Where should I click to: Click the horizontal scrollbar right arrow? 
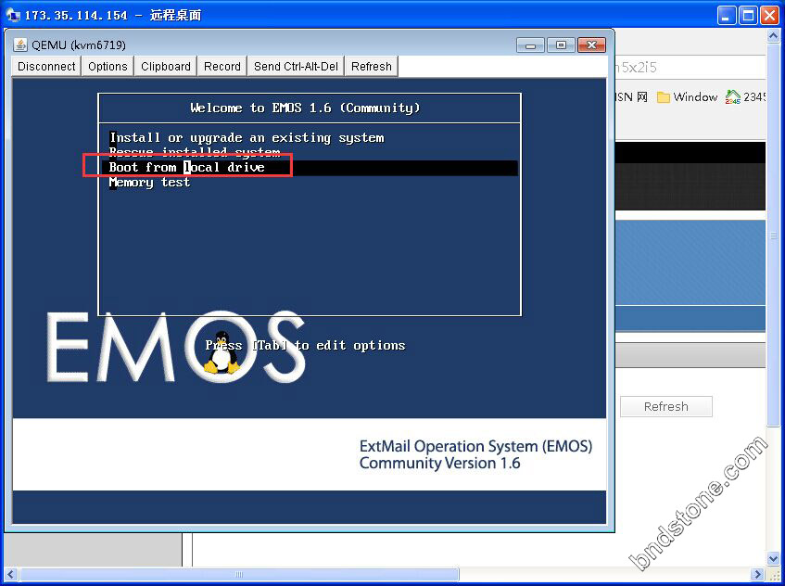pos(758,574)
